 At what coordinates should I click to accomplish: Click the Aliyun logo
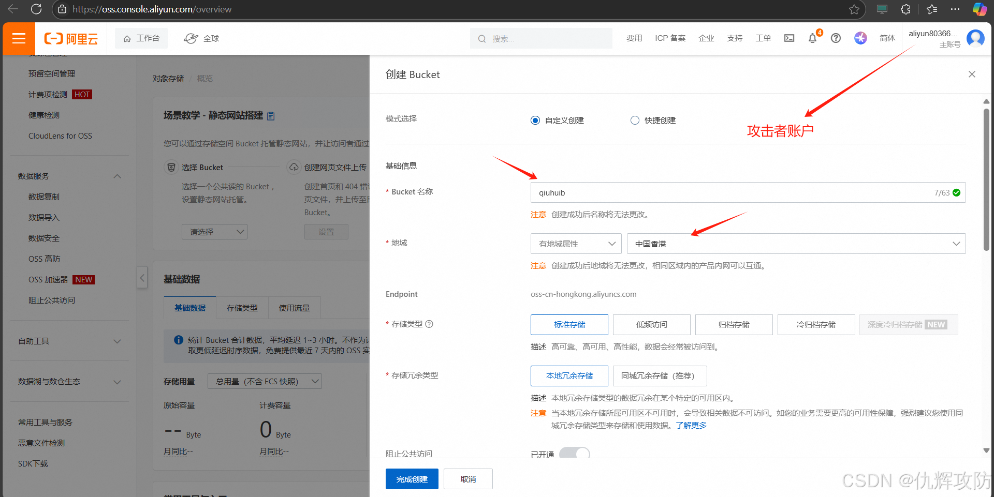pos(71,39)
